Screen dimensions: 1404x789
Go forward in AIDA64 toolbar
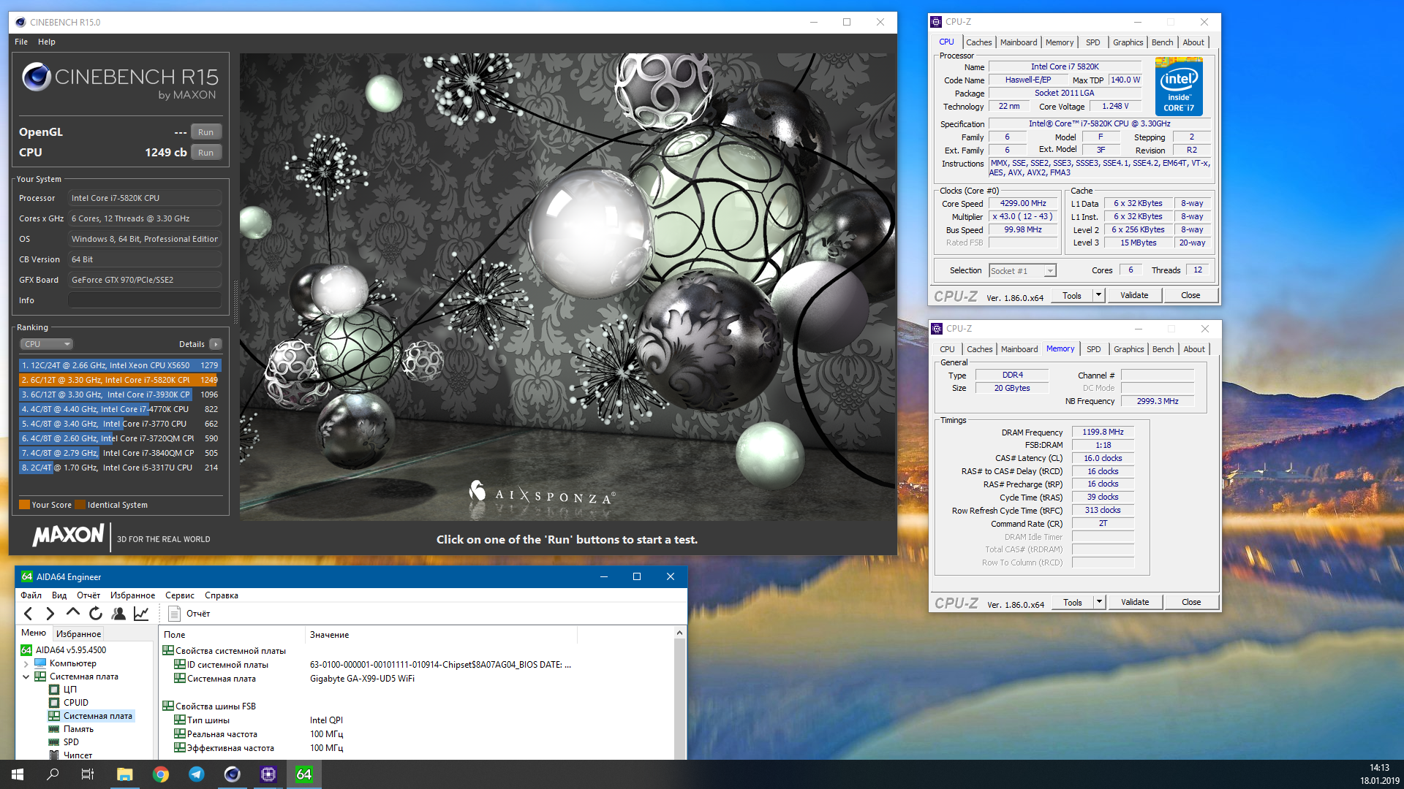50,614
